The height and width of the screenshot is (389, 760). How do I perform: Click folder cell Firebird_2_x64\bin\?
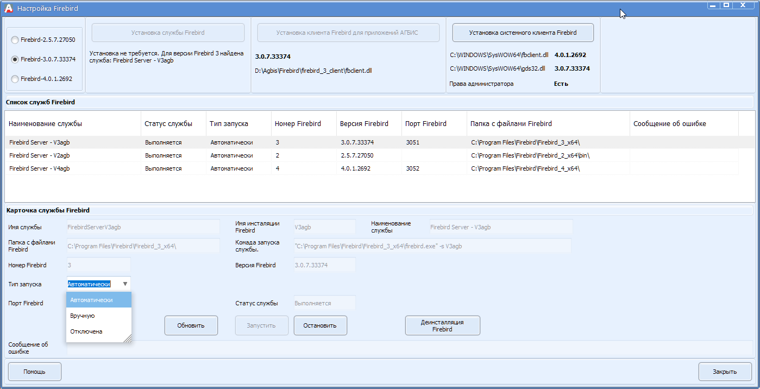pyautogui.click(x=549, y=155)
